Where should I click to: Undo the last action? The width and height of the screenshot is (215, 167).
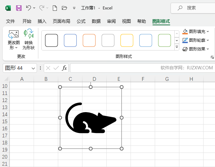[29, 8]
